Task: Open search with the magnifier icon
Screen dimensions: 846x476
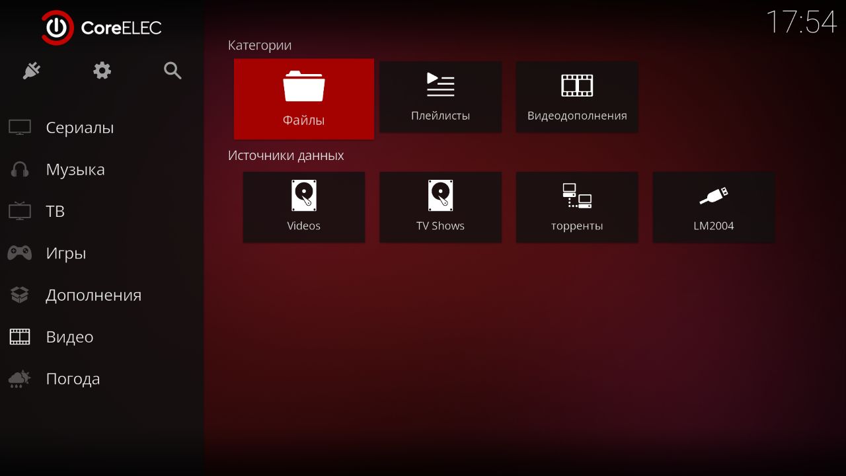Action: pos(173,71)
